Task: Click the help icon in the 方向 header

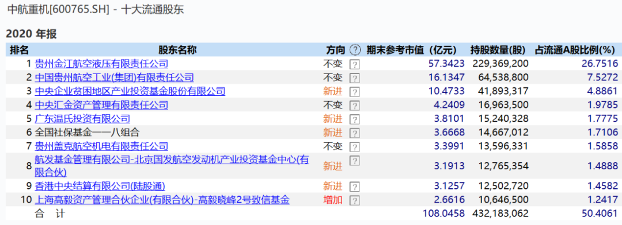Action: (x=355, y=50)
